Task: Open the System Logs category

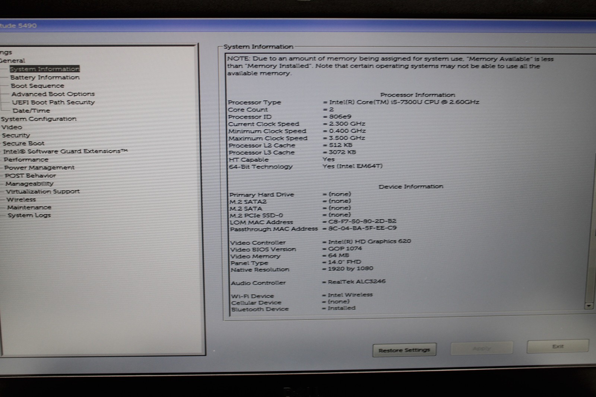Action: (x=29, y=215)
